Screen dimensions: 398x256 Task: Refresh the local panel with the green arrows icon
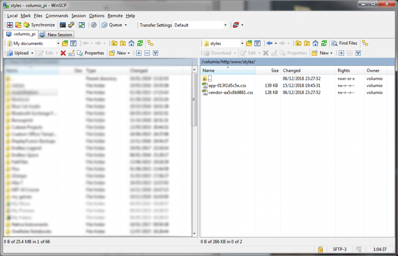140,44
